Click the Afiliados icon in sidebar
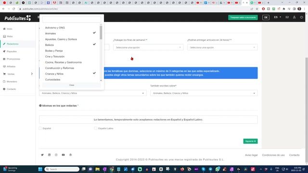 click(4, 66)
